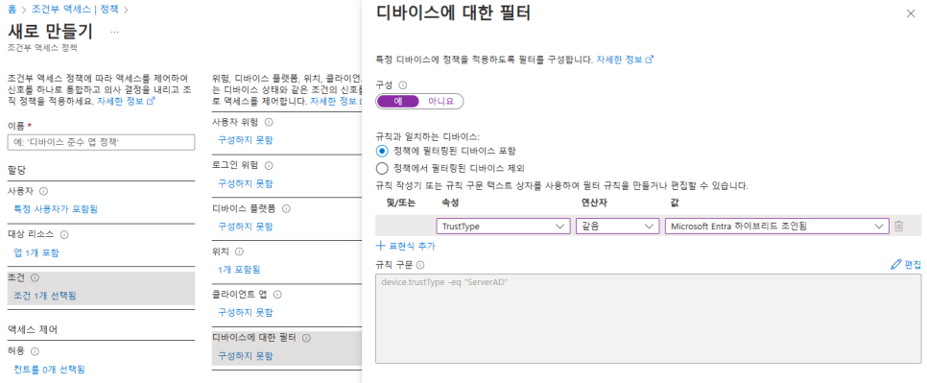Open info icon next to 사용자
The image size is (927, 383).
pos(44,192)
